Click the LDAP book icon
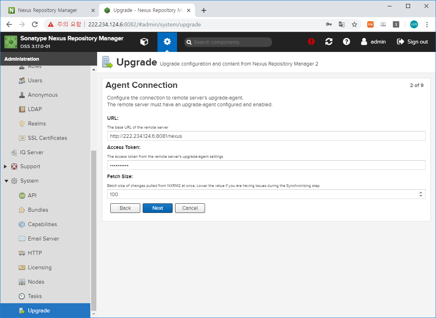This screenshot has height=318, width=436. (22, 109)
